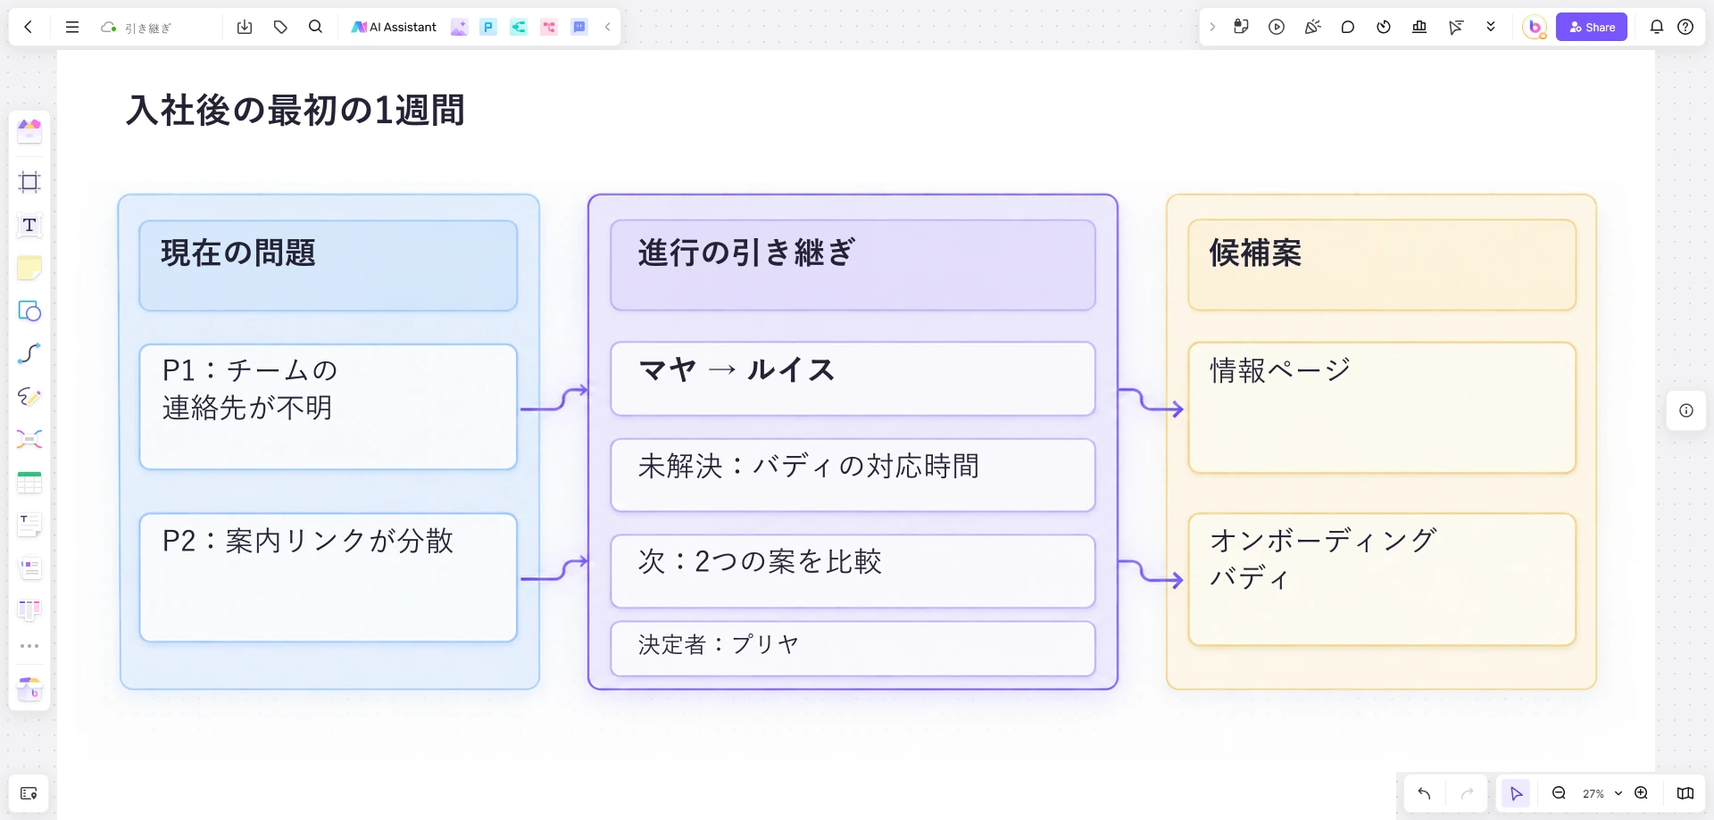1714x820 pixels.
Task: Open the export download icon
Action: (x=245, y=27)
